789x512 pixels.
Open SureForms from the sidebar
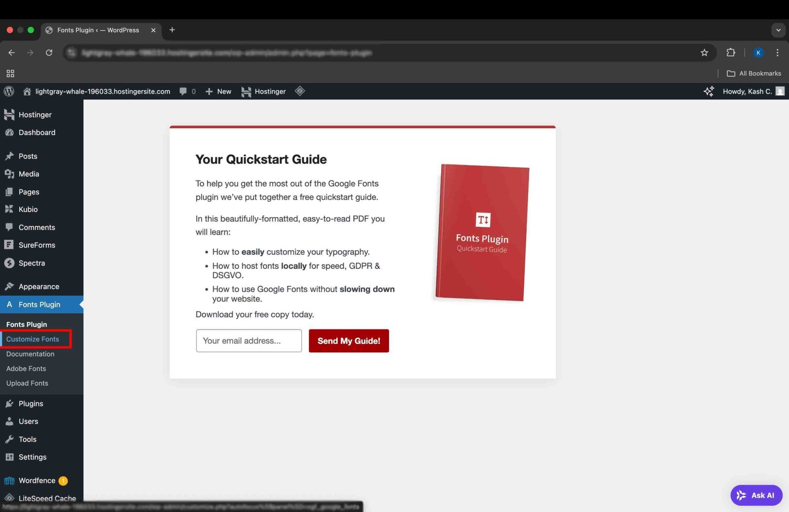click(10, 245)
